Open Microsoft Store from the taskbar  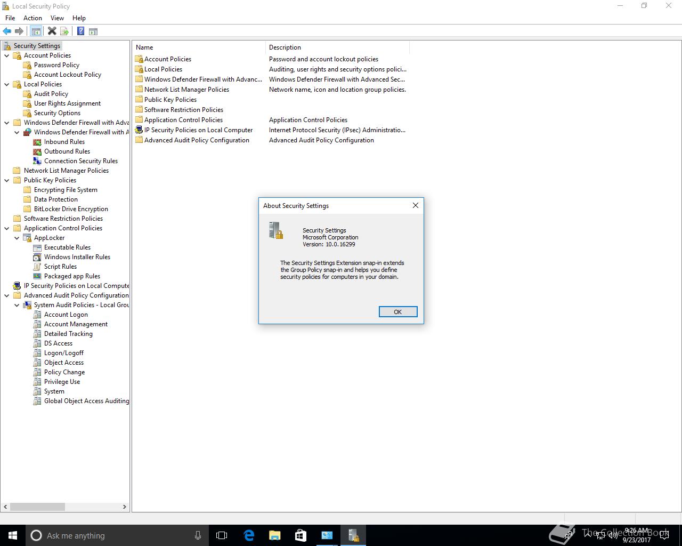point(301,535)
